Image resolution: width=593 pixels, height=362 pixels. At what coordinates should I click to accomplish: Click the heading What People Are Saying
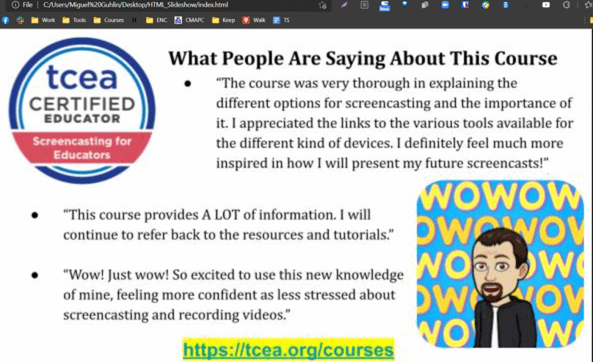pyautogui.click(x=363, y=58)
